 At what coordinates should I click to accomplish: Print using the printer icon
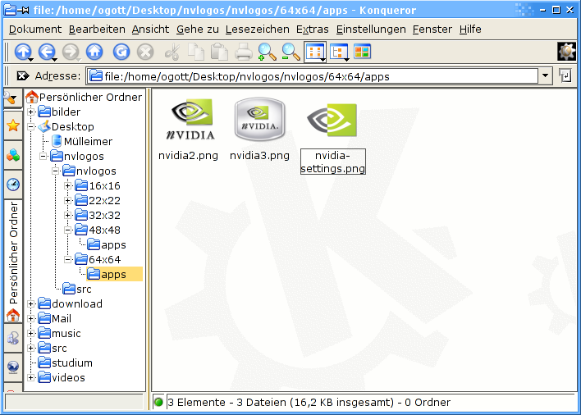[x=244, y=52]
